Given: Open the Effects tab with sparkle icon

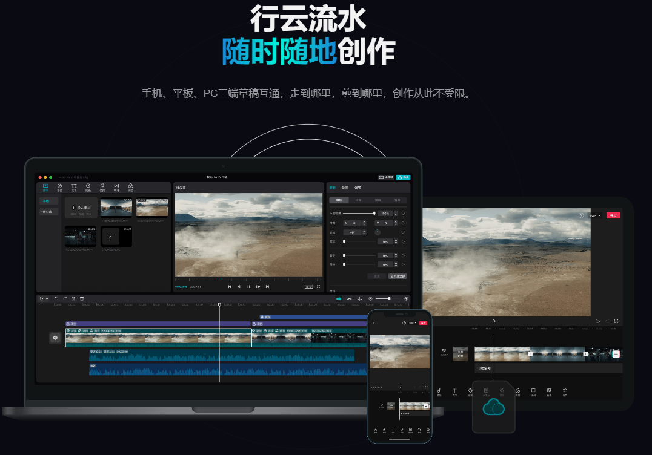Looking at the screenshot, I should (102, 187).
